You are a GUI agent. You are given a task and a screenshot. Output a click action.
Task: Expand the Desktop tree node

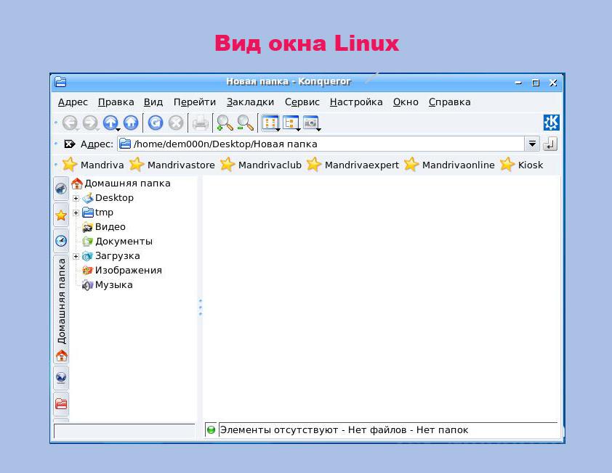[x=76, y=198]
